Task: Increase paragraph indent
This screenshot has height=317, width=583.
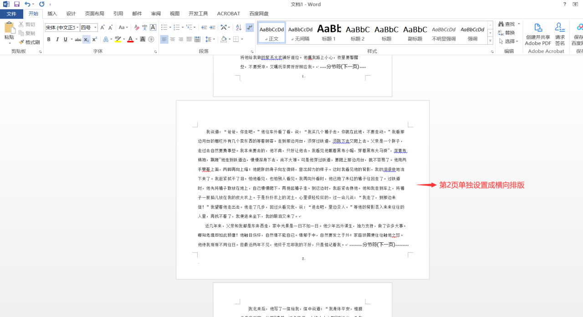Action: (213, 27)
